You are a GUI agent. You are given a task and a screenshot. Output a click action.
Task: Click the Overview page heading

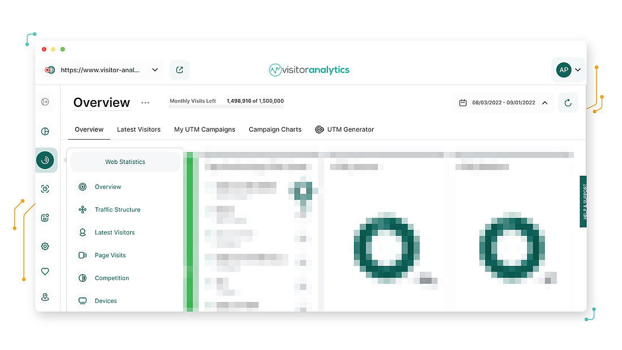[x=102, y=102]
